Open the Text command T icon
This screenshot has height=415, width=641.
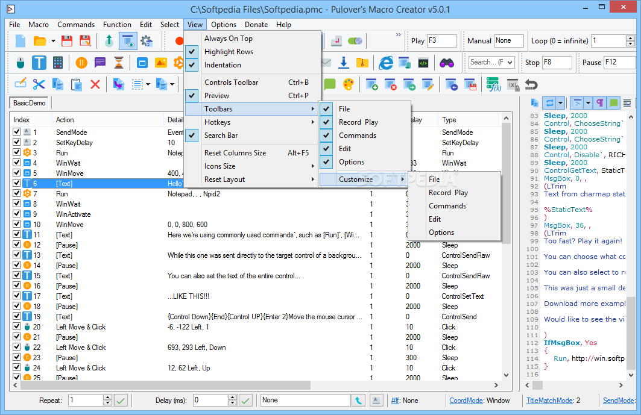39,63
